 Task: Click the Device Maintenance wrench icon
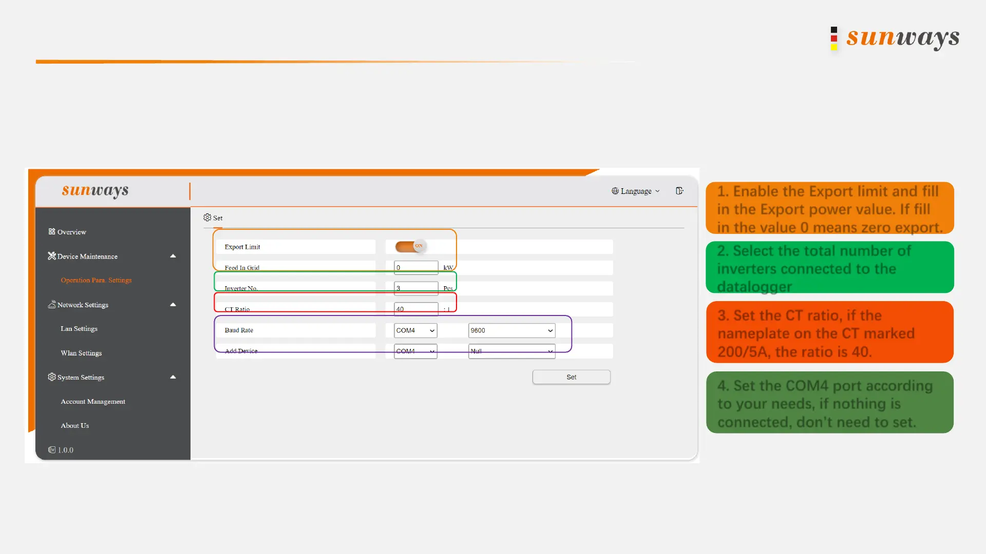pyautogui.click(x=51, y=256)
